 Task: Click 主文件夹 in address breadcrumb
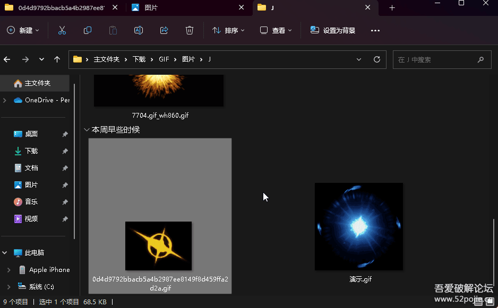(x=106, y=59)
